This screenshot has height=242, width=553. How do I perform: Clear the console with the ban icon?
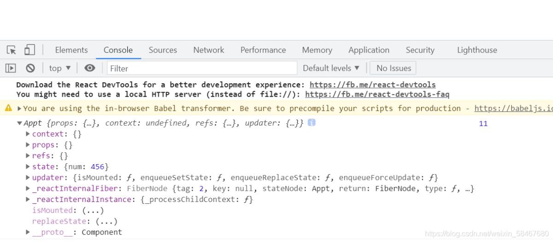coord(30,68)
